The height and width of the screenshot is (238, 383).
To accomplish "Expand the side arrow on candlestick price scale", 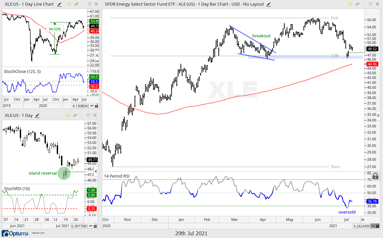I will (96, 171).
